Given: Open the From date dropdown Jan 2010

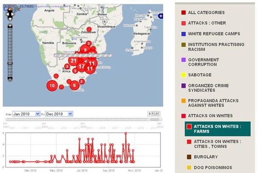Looking at the screenshot, I should [27, 114].
